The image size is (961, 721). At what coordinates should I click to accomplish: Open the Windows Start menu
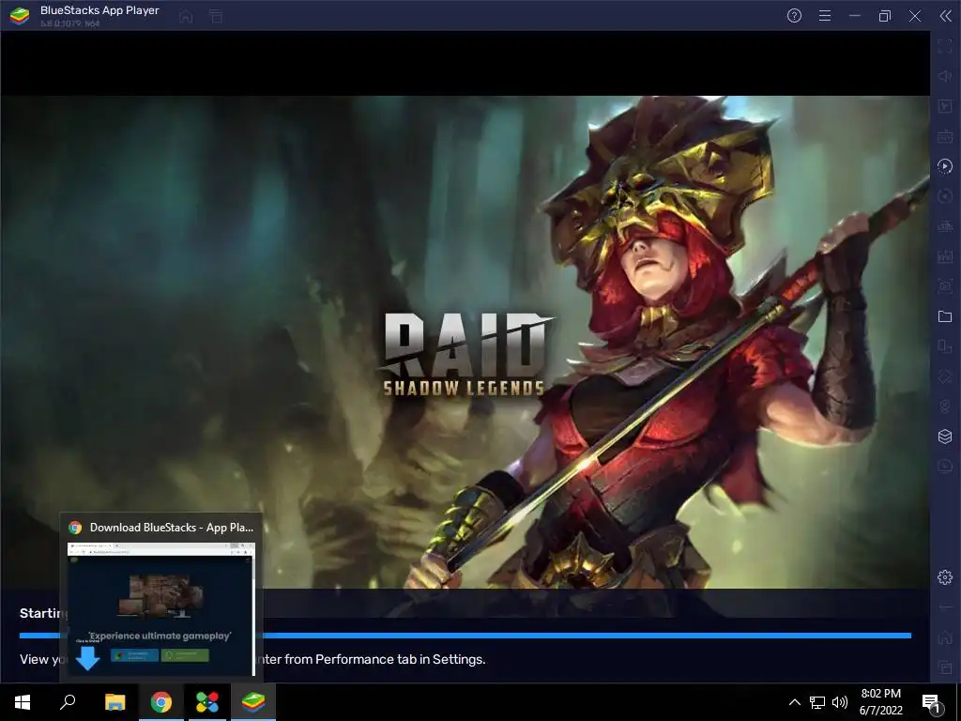coord(23,702)
